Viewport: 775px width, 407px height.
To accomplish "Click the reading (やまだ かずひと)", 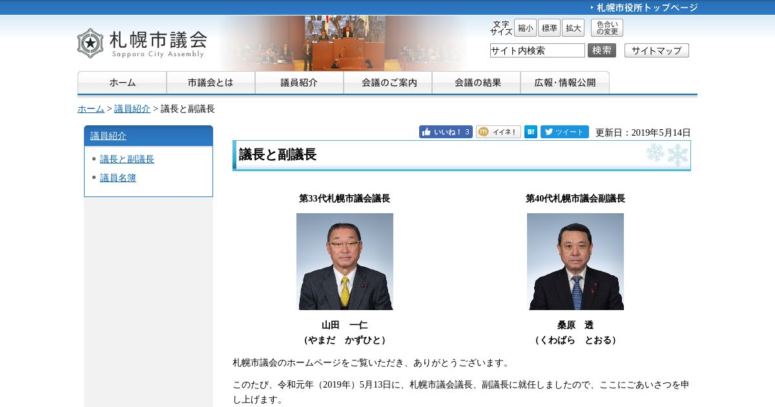I will (x=345, y=340).
